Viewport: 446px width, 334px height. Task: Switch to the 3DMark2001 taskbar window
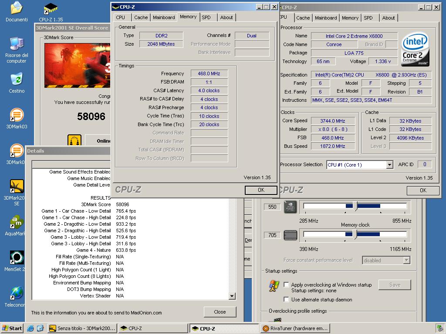pos(82,328)
